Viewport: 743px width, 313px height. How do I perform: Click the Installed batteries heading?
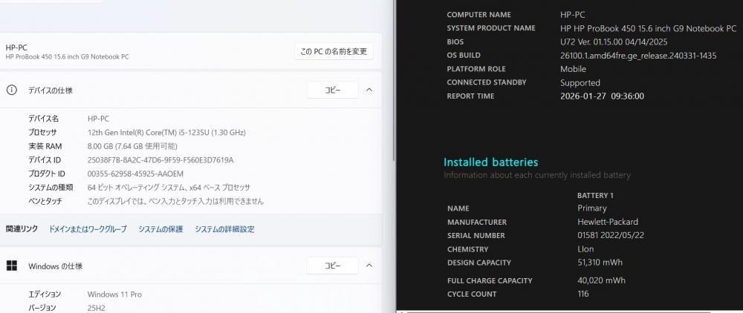[x=490, y=162]
